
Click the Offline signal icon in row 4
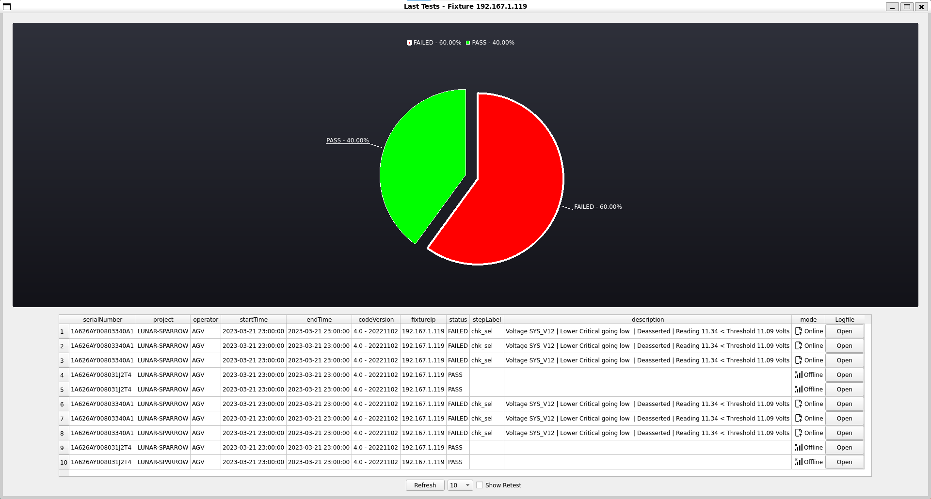(798, 375)
